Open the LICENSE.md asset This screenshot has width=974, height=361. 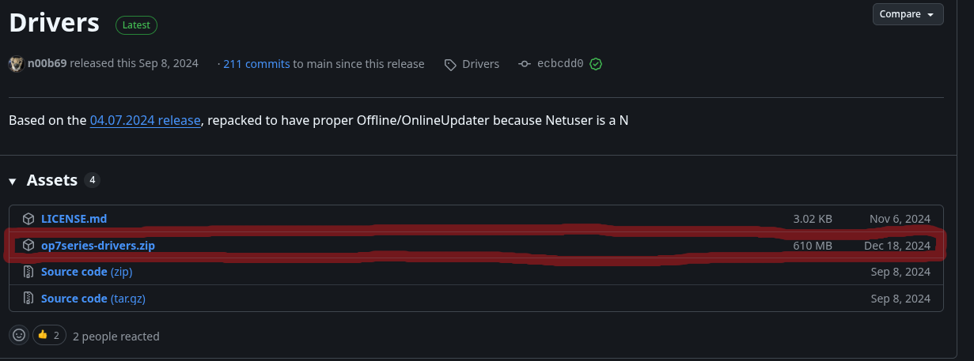(x=74, y=219)
